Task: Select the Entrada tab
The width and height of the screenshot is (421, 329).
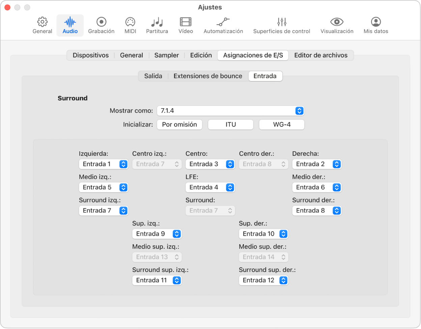Action: (265, 76)
